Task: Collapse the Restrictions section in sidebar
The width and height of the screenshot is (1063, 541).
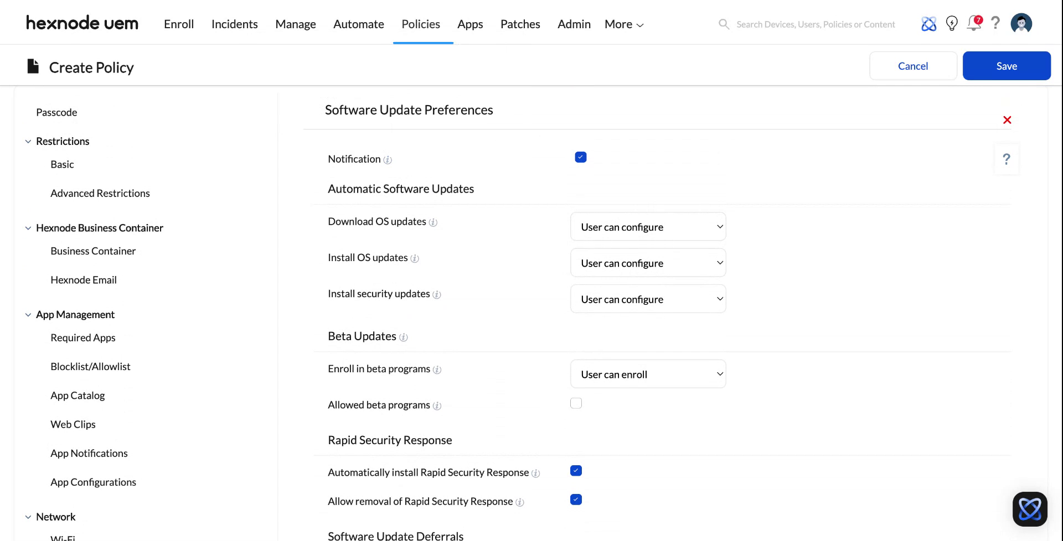Action: coord(28,142)
